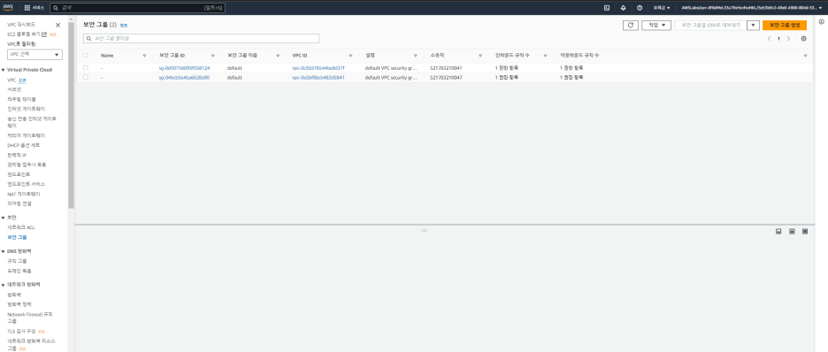Focus the top AWS search box
This screenshot has height=352, width=828.
(x=137, y=8)
